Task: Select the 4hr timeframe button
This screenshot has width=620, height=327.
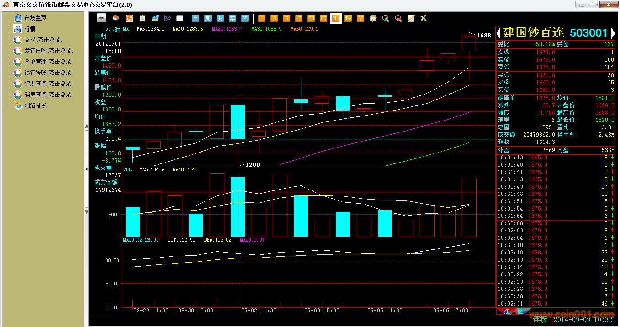Action: click(348, 18)
